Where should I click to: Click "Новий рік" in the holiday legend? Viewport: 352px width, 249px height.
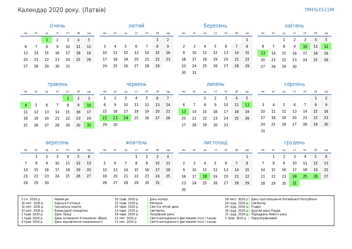coord(61,199)
